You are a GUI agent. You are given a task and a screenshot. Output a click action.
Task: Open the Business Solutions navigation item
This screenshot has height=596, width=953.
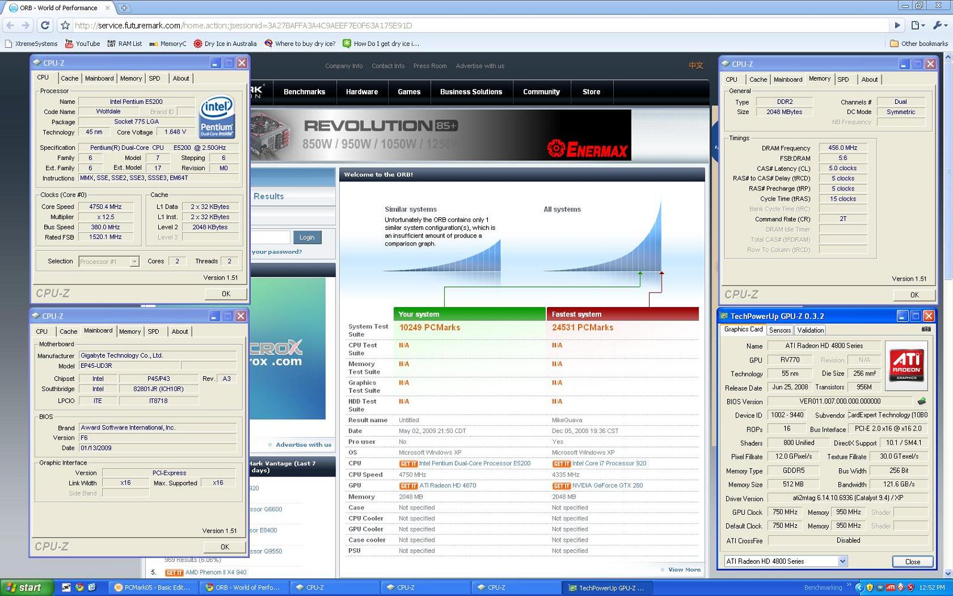pyautogui.click(x=471, y=92)
